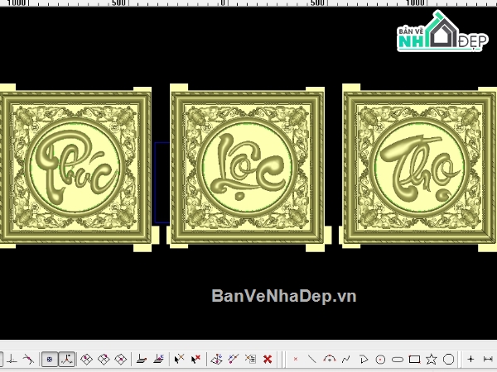The height and width of the screenshot is (372, 497).
Task: Select the star shape drawing tool
Action: pos(432,360)
